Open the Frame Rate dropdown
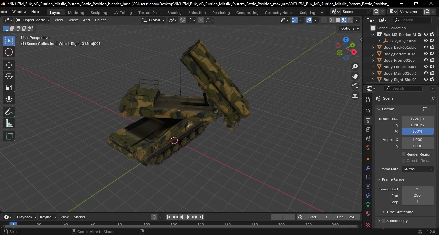Image resolution: width=439 pixels, height=235 pixels. (418, 169)
